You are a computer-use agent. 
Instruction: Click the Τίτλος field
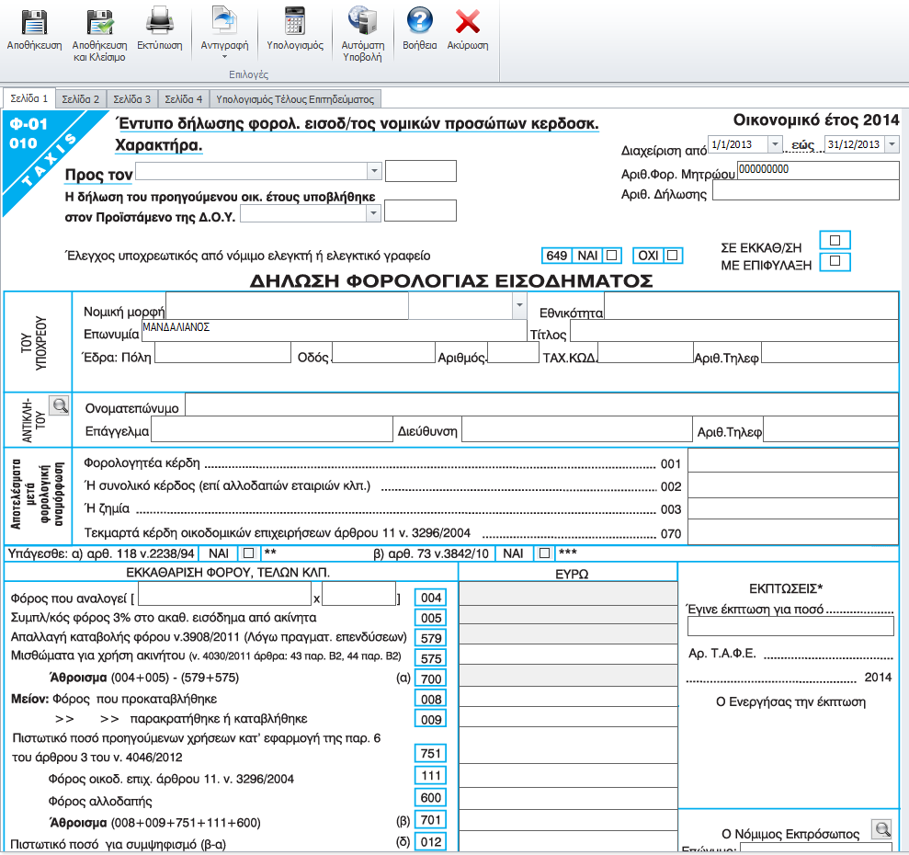[734, 331]
